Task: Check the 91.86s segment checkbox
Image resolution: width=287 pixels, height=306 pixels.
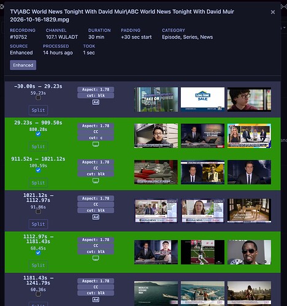Action: pyautogui.click(x=38, y=212)
